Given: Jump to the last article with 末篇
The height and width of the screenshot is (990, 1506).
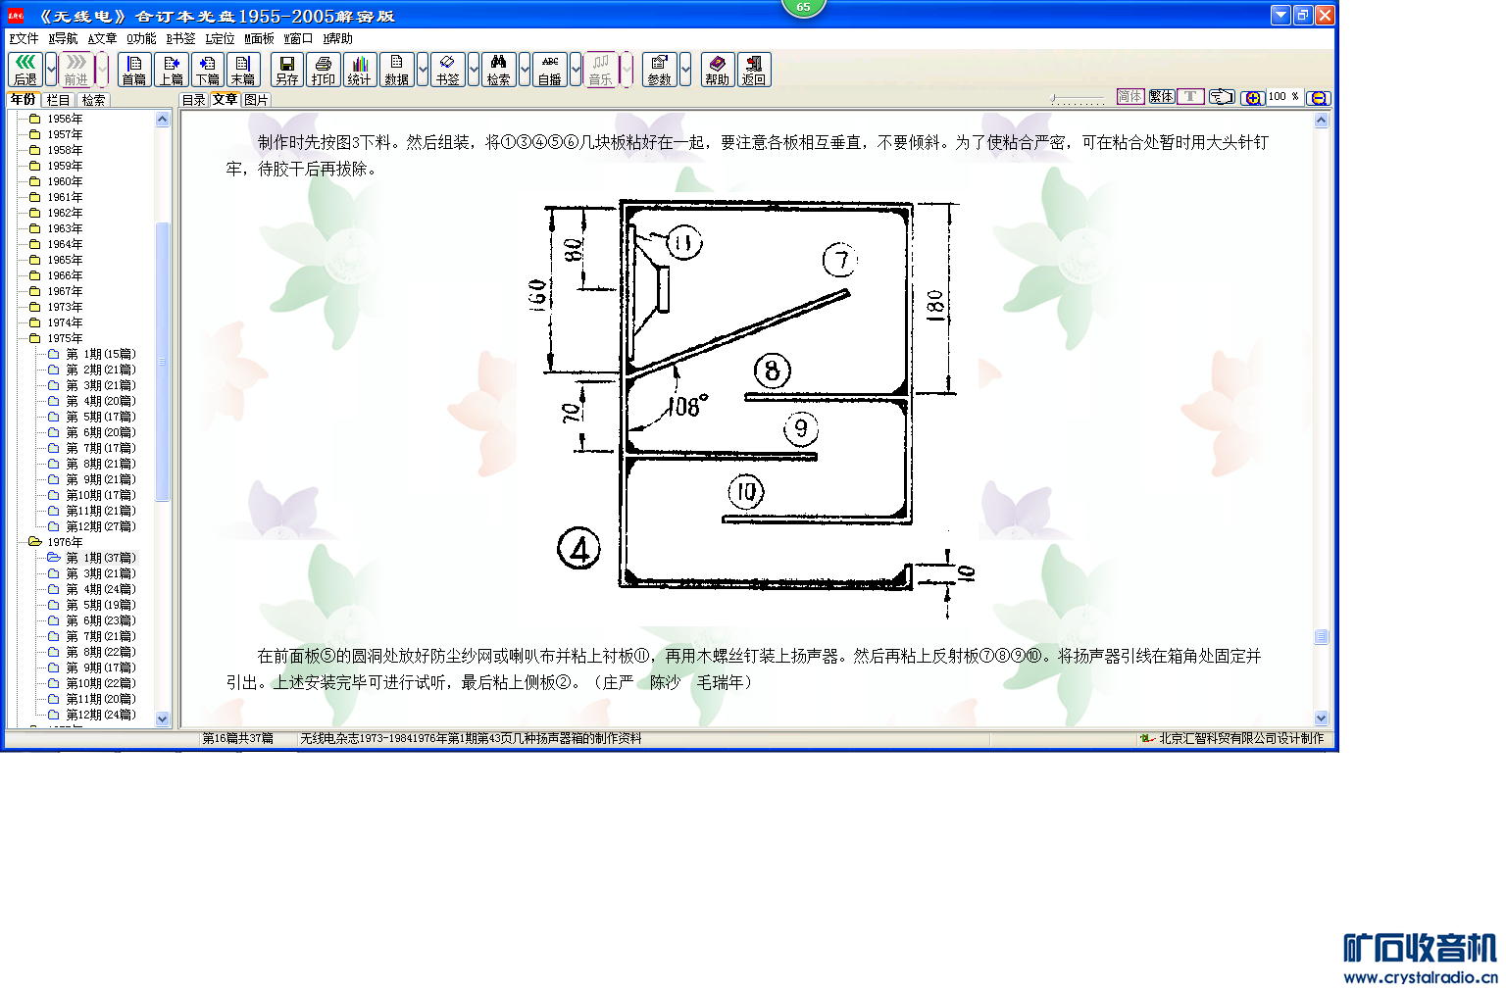Looking at the screenshot, I should pos(243,70).
